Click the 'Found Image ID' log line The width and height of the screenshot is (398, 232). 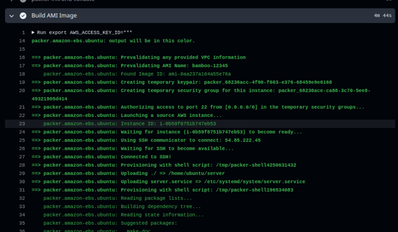click(137, 74)
